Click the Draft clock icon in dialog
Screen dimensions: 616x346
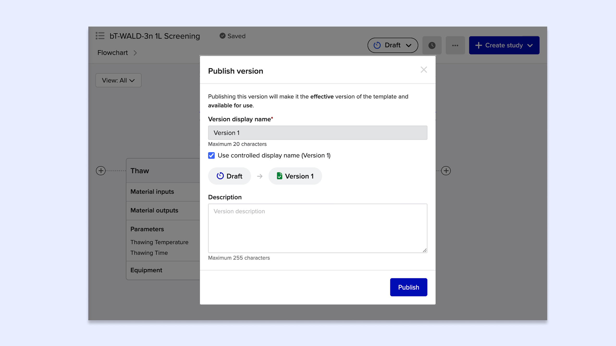pyautogui.click(x=220, y=176)
